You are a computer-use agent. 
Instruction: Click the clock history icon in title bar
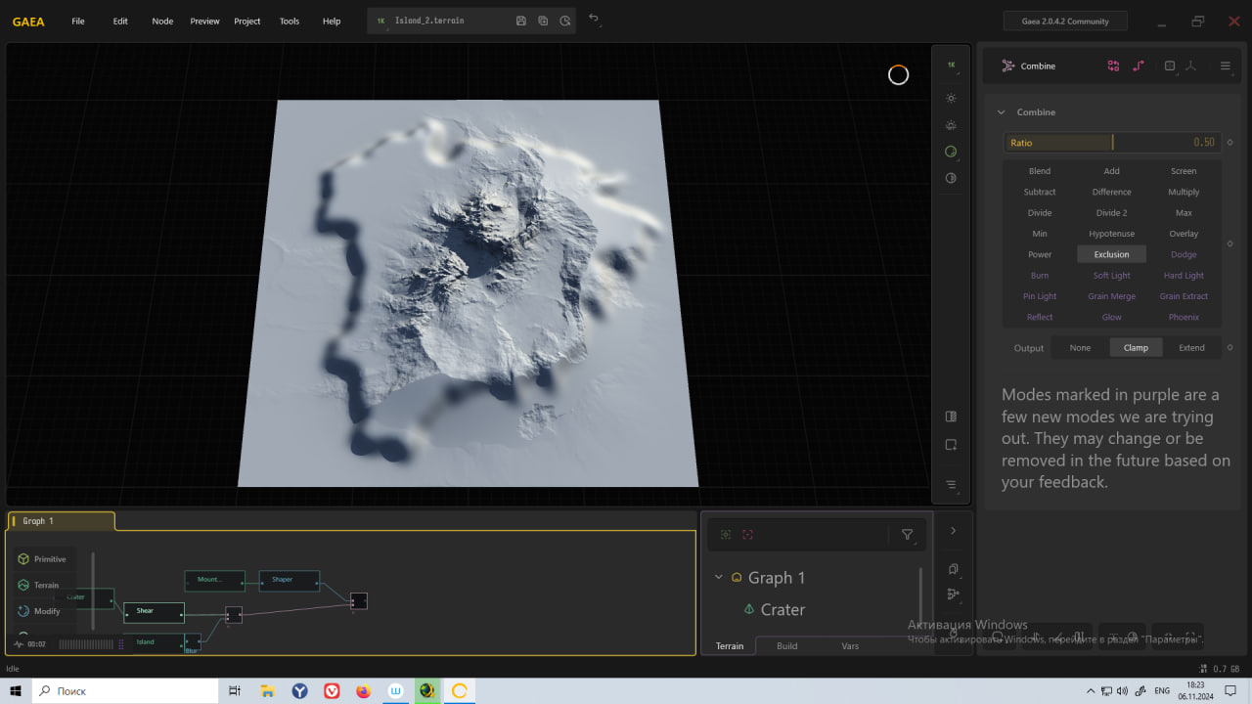565,21
